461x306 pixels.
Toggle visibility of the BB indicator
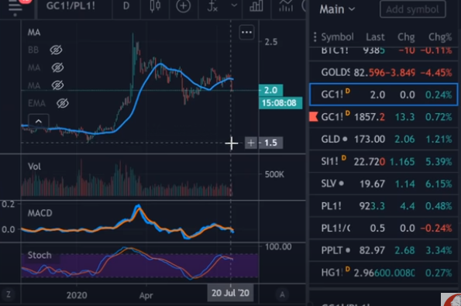click(x=56, y=50)
